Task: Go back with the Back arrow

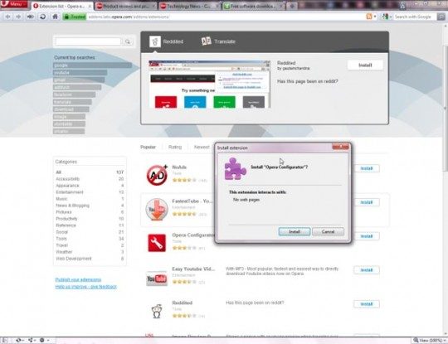Action: [7, 17]
